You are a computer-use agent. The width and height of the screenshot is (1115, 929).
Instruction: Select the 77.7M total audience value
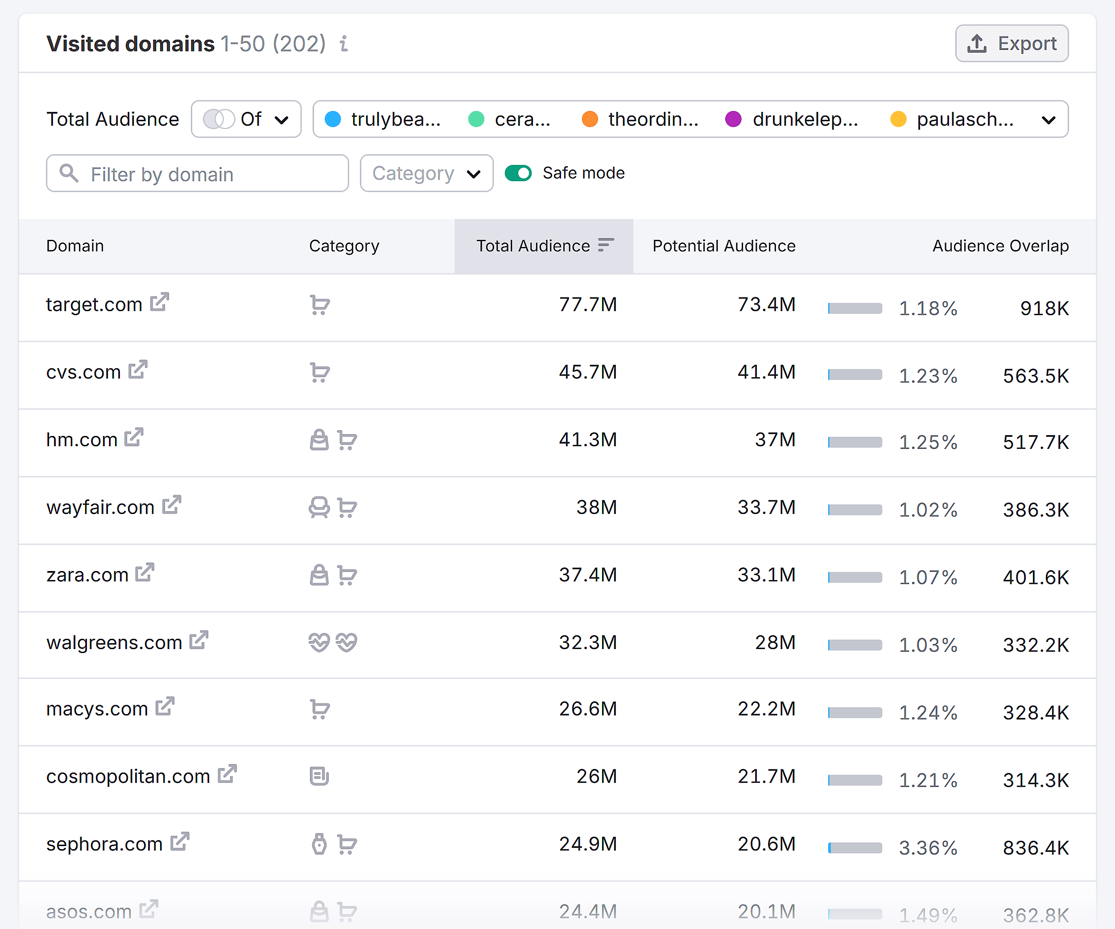point(588,304)
